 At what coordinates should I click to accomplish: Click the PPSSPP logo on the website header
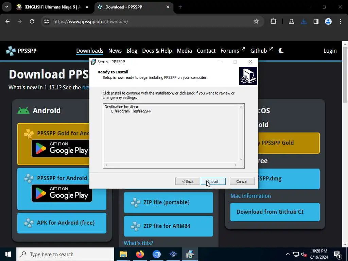[x=21, y=51]
